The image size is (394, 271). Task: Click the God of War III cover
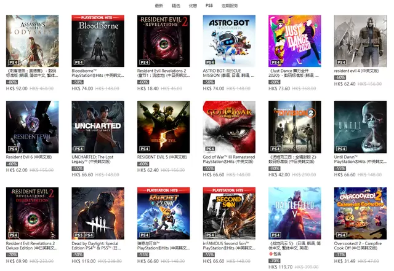pos(229,127)
